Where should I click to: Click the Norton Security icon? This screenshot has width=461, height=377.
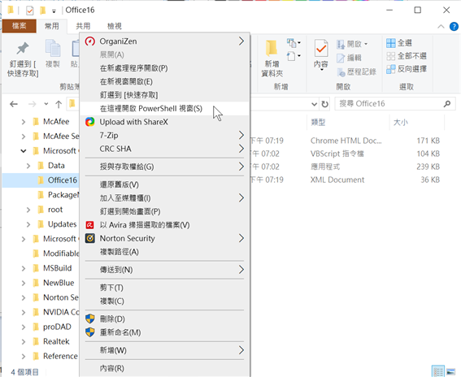point(90,238)
